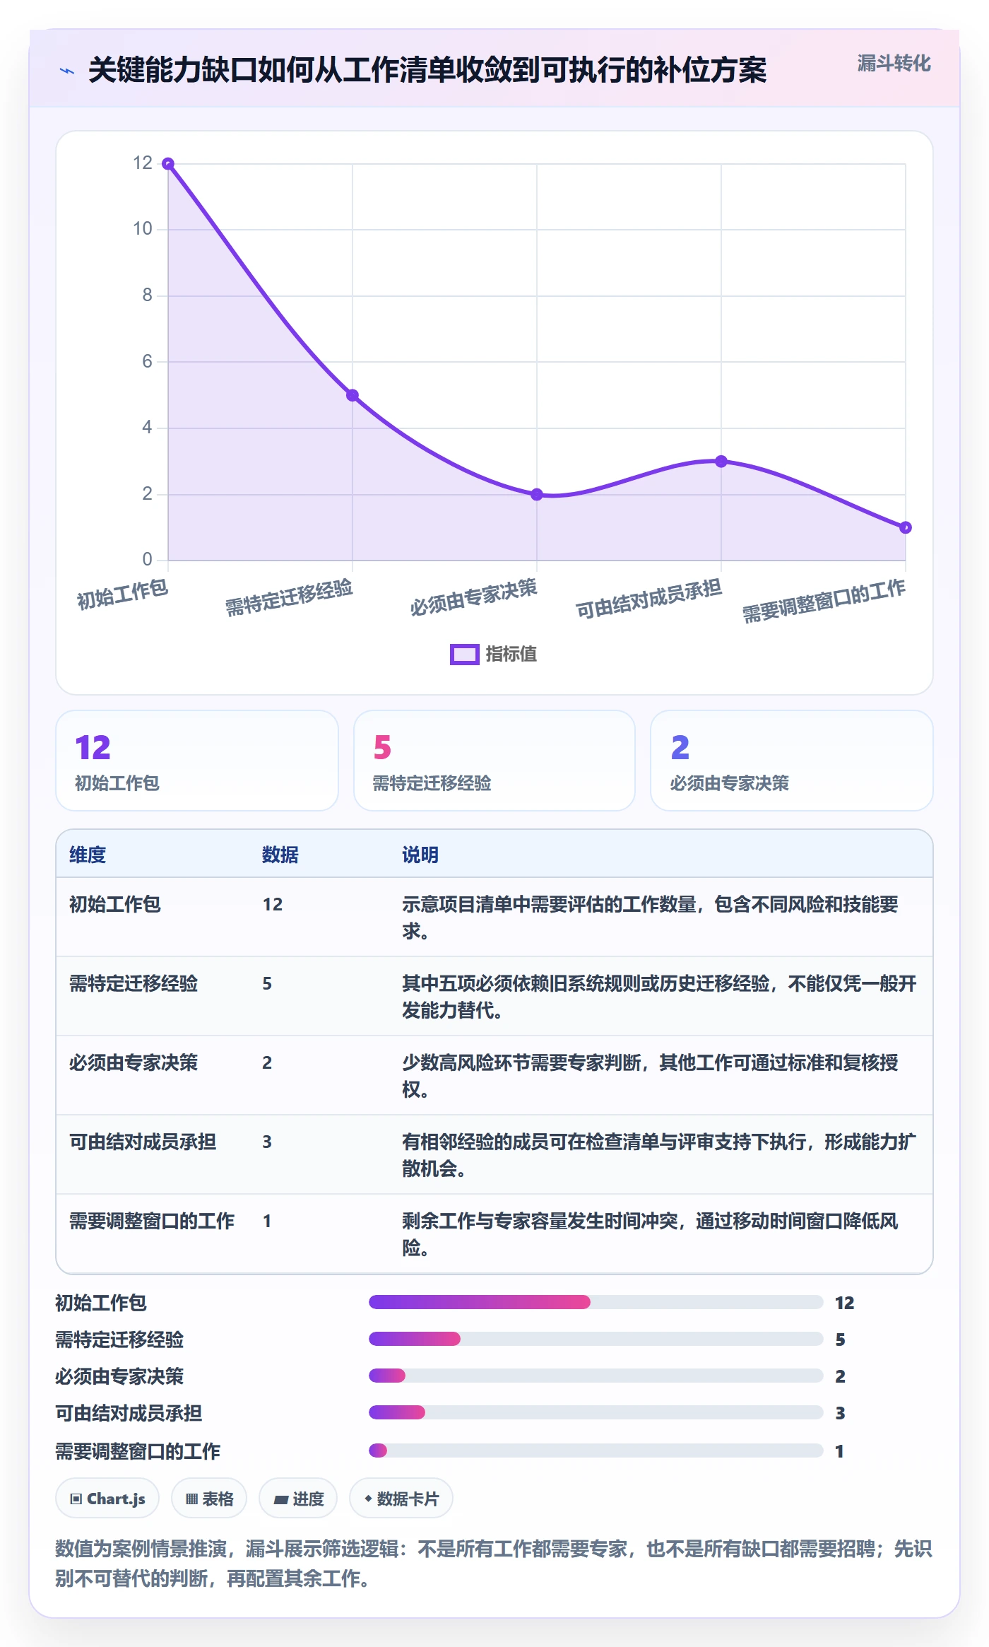The width and height of the screenshot is (989, 1647).
Task: Click table cell 需要调整窗口的工作
Action: (152, 1221)
